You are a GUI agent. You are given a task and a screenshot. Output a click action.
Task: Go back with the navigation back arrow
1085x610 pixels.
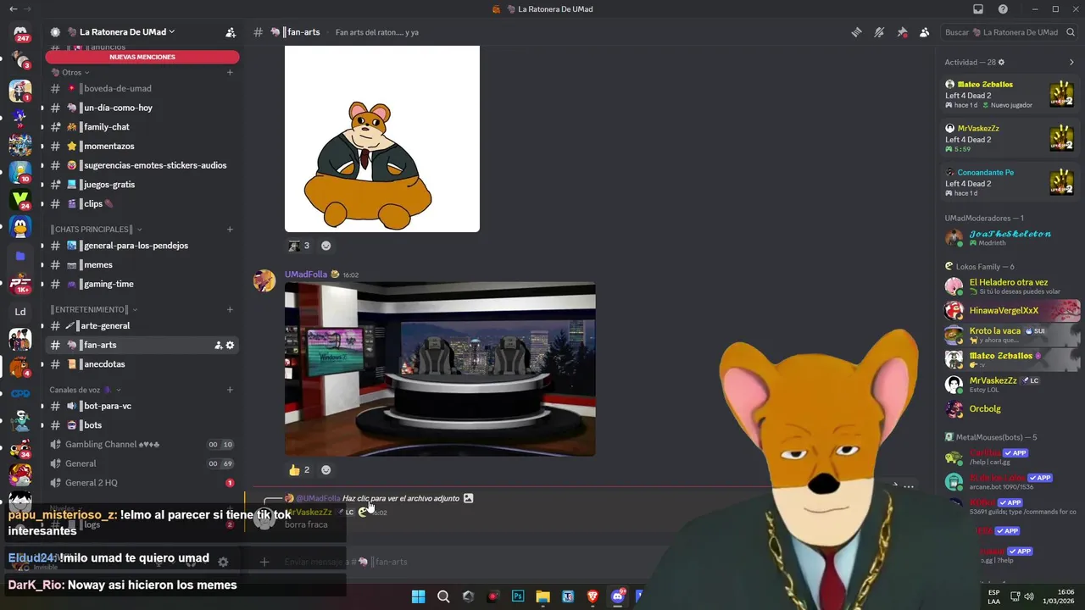click(x=13, y=9)
